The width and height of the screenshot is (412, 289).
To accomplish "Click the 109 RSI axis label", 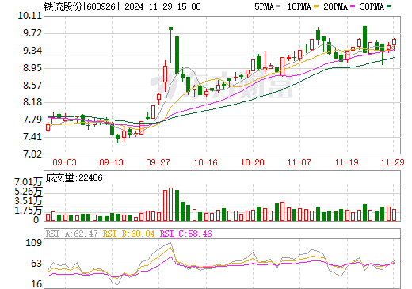I will pyautogui.click(x=33, y=242).
